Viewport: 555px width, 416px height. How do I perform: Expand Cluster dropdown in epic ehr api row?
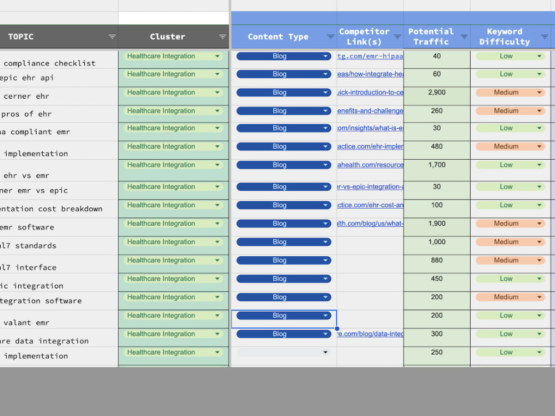tap(218, 74)
